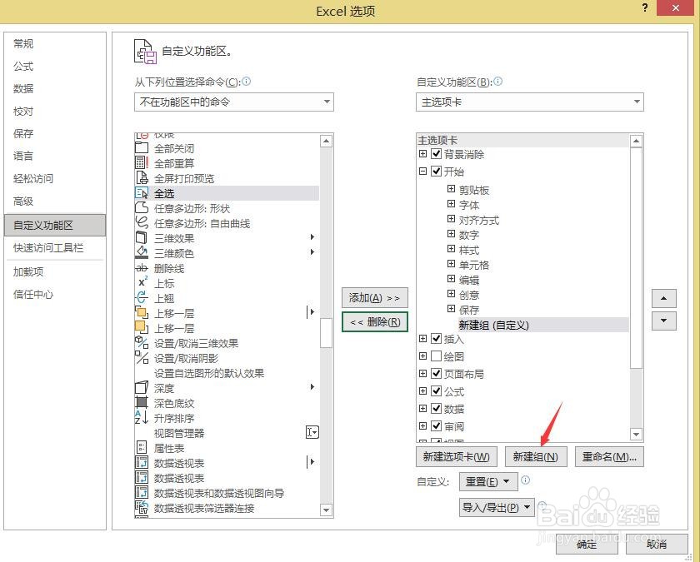
Task: Choose the 全屏打印预览 icon
Action: coord(142,178)
